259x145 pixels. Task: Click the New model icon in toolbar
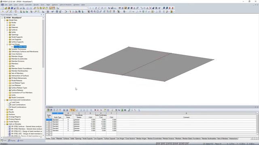(3, 8)
